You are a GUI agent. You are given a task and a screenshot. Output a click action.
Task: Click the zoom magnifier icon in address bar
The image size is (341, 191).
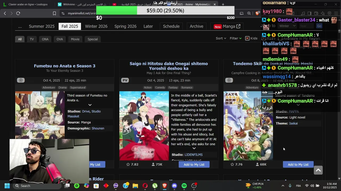point(249,13)
